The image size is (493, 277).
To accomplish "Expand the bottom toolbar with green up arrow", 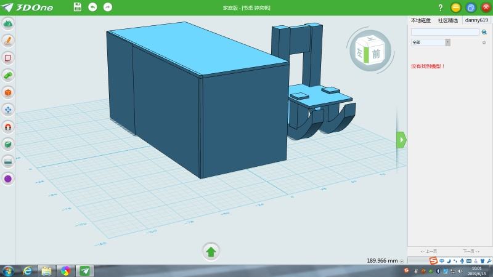I will (211, 252).
